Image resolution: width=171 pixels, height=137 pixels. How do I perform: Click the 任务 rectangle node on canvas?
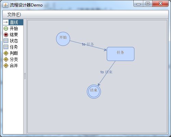(120, 54)
